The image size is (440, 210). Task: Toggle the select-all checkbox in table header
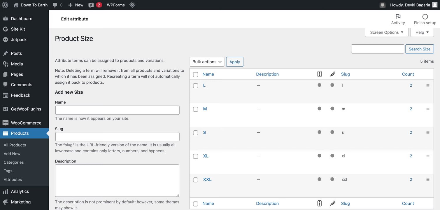click(x=195, y=74)
